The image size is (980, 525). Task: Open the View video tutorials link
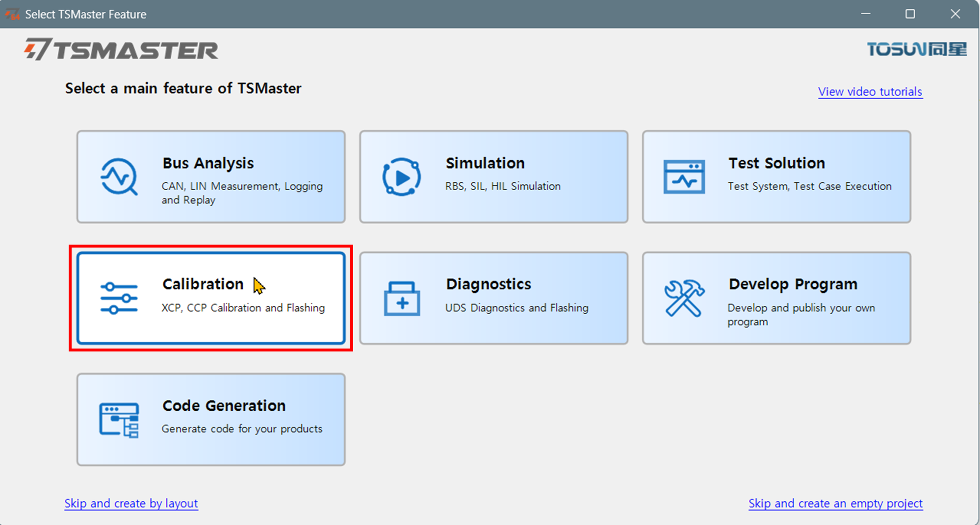870,92
